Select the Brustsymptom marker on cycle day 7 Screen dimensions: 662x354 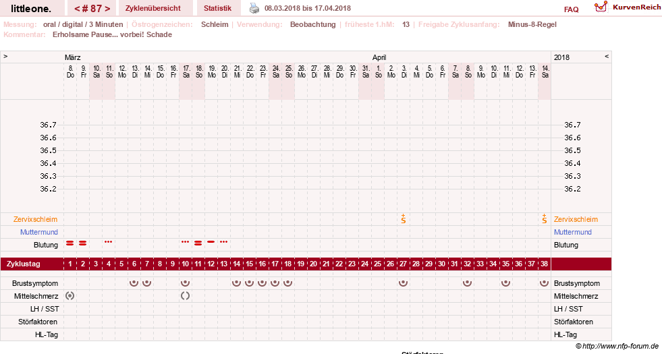click(146, 283)
